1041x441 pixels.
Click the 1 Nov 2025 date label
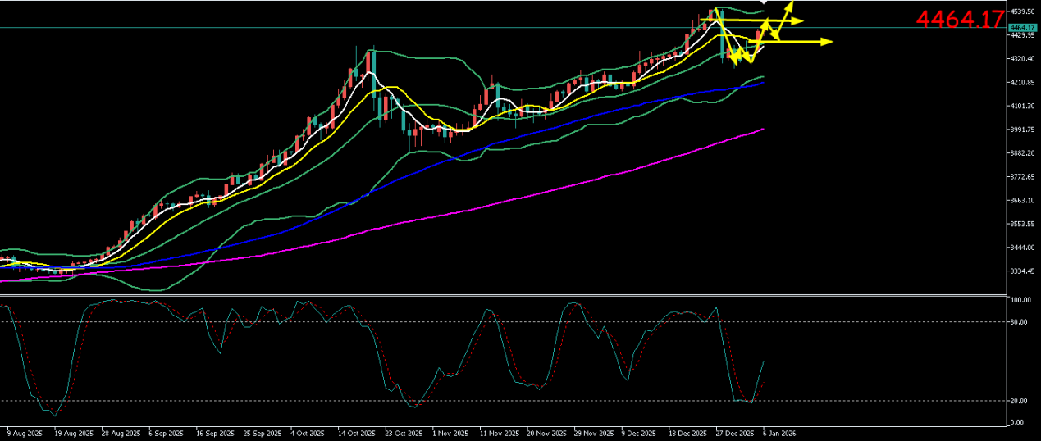coord(450,433)
